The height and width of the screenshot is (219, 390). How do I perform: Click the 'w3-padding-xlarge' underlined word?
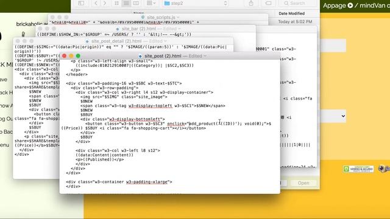[147, 182]
